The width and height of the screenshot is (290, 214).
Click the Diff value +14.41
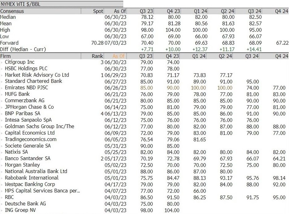tap(254, 50)
